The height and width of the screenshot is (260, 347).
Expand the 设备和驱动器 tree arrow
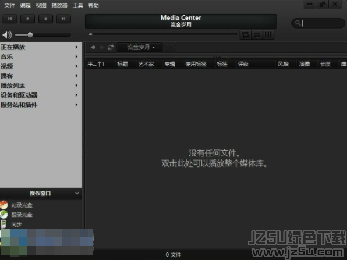76,95
